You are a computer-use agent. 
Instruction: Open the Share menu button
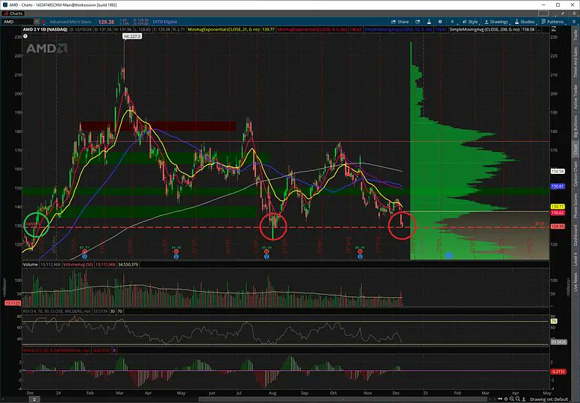point(400,22)
